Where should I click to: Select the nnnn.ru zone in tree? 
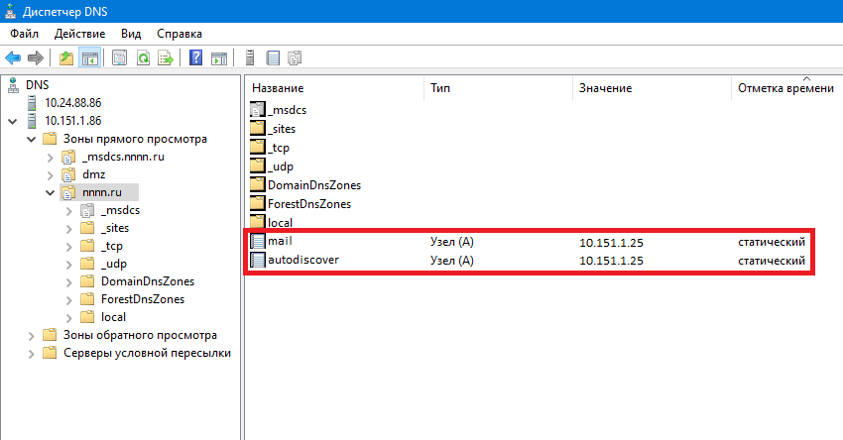[102, 192]
